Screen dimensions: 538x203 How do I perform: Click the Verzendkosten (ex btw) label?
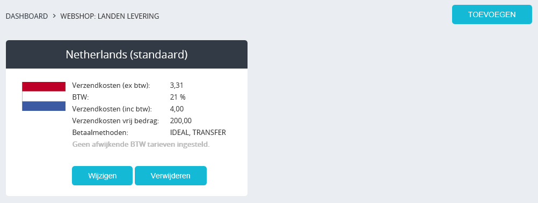click(x=112, y=86)
